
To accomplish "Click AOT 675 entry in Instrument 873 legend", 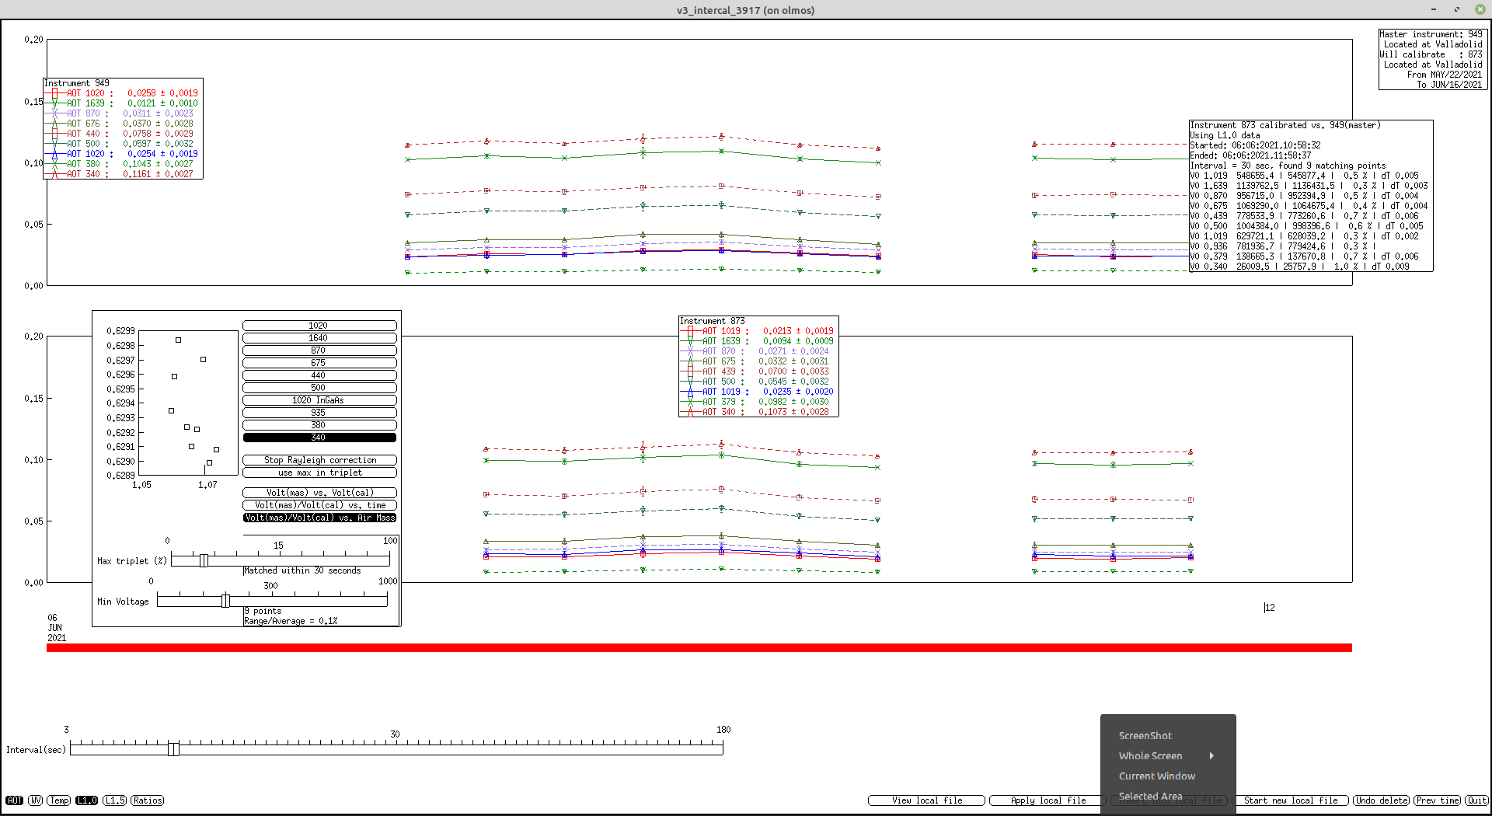I will click(x=758, y=361).
